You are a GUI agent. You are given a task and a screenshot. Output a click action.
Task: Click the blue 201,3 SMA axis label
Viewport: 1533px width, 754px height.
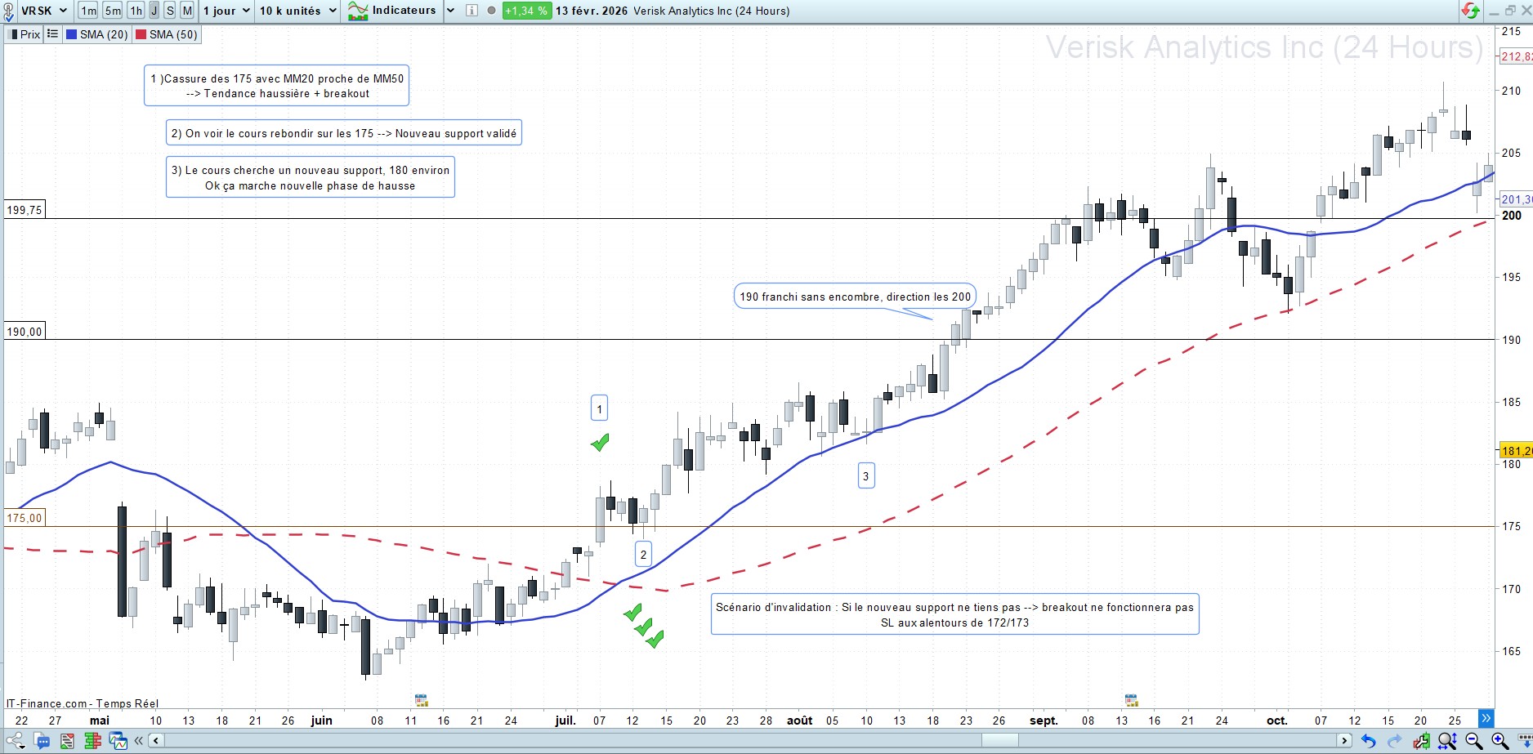(x=1517, y=199)
